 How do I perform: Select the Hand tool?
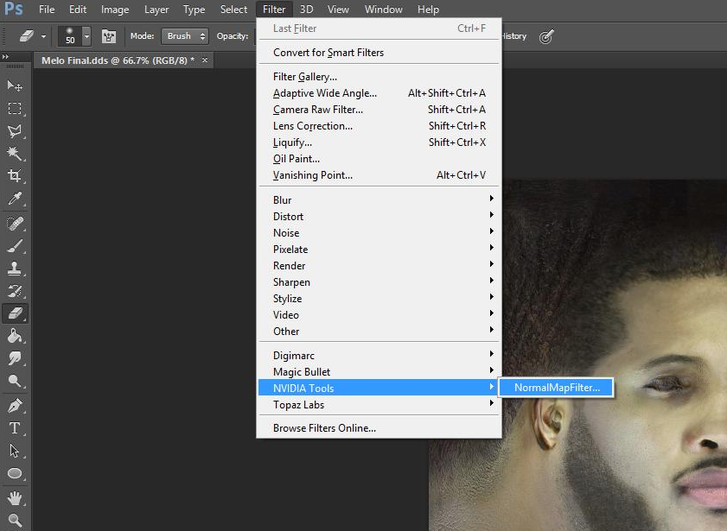tap(15, 498)
